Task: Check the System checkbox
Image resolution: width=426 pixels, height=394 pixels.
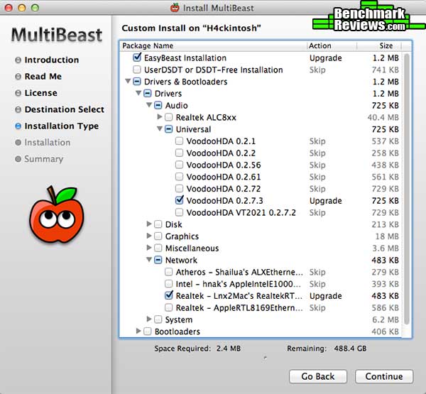Action: pyautogui.click(x=158, y=319)
